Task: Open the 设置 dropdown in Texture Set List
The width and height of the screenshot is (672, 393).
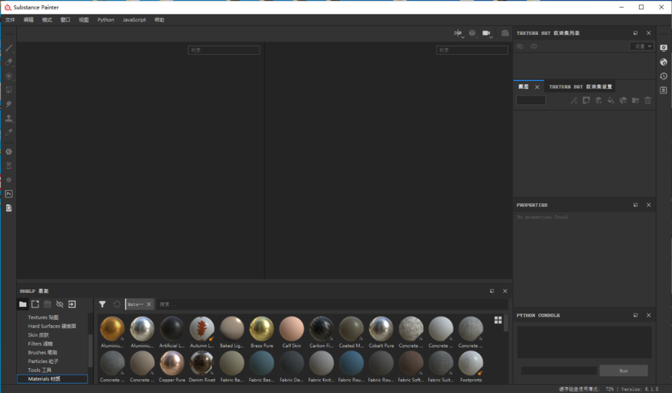Action: [x=642, y=46]
